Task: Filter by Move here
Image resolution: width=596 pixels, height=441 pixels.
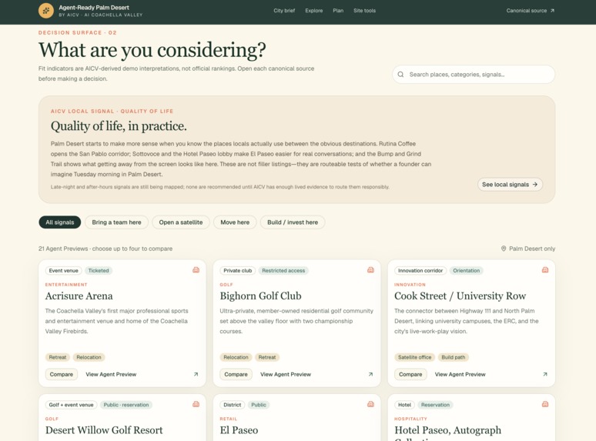Action: [x=235, y=222]
